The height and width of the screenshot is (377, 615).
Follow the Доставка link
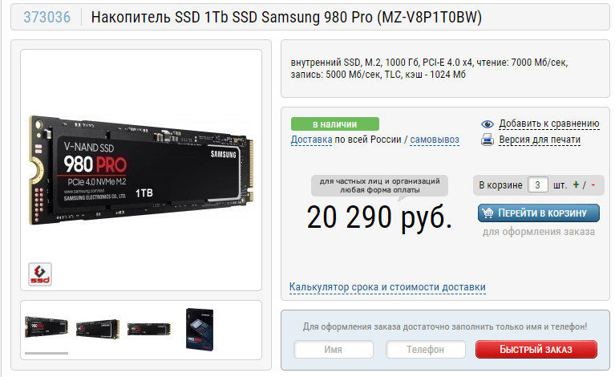[x=311, y=140]
